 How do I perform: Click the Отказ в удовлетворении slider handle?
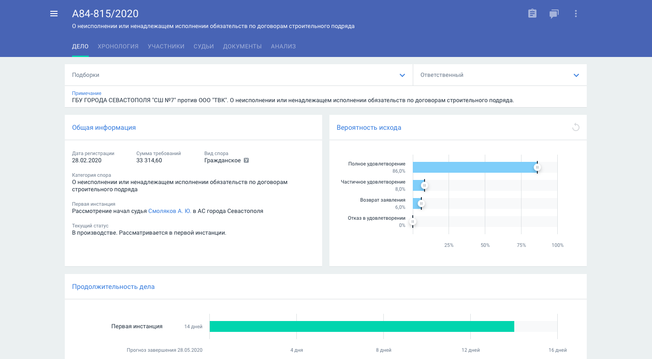(x=412, y=222)
